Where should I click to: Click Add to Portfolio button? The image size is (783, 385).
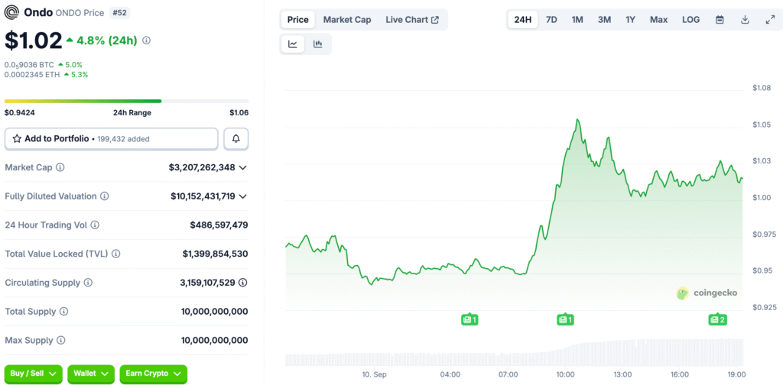[112, 139]
